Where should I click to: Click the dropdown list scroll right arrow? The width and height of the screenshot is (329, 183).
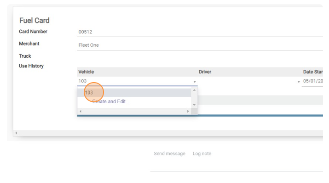click(x=188, y=111)
